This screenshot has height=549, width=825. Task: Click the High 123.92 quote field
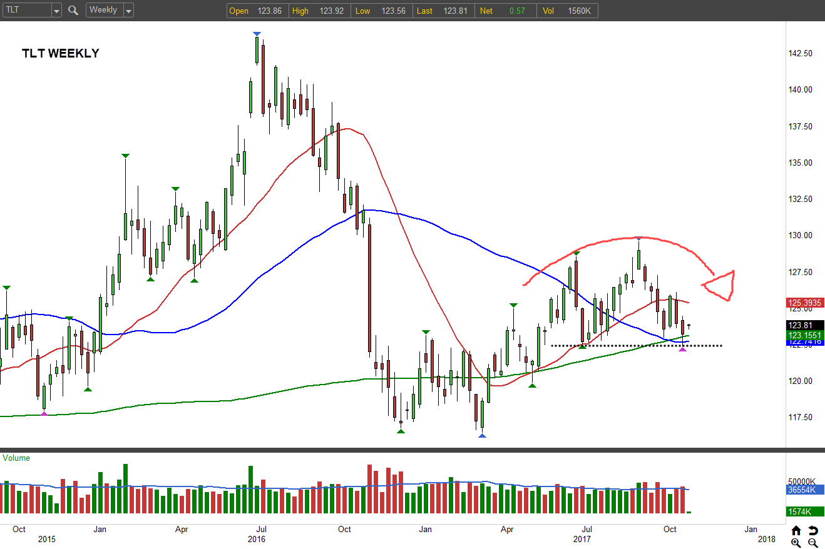click(320, 11)
